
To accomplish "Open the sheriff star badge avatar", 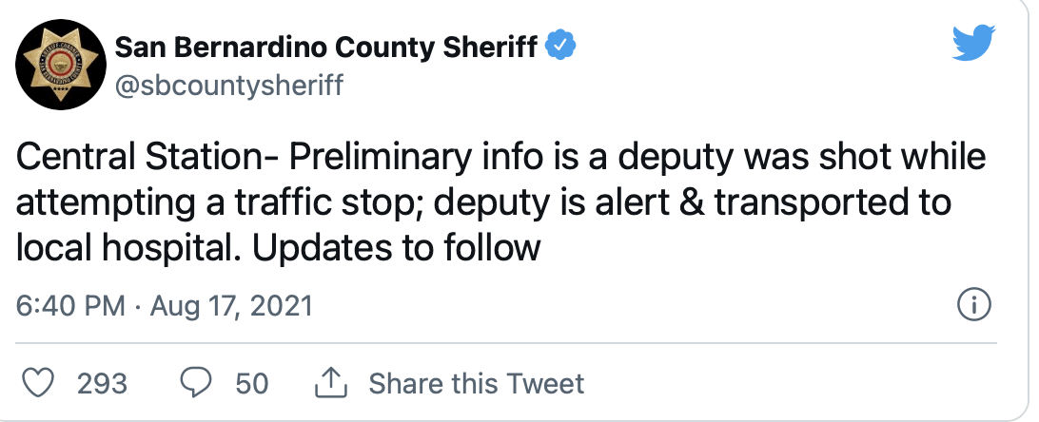I will (x=61, y=65).
